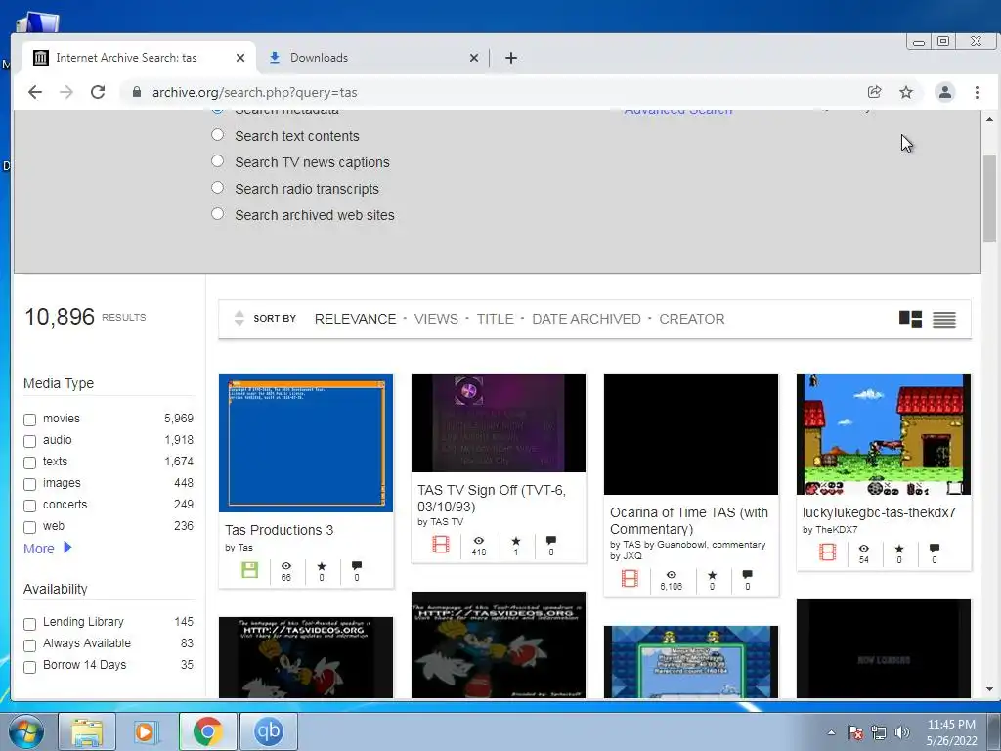Sort results by Date Archived

click(x=587, y=319)
